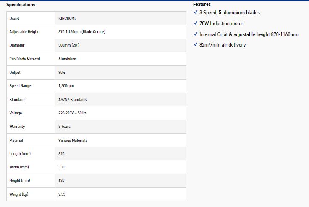Click the 9.53 weight value
This screenshot has width=309, height=207.
pos(62,194)
